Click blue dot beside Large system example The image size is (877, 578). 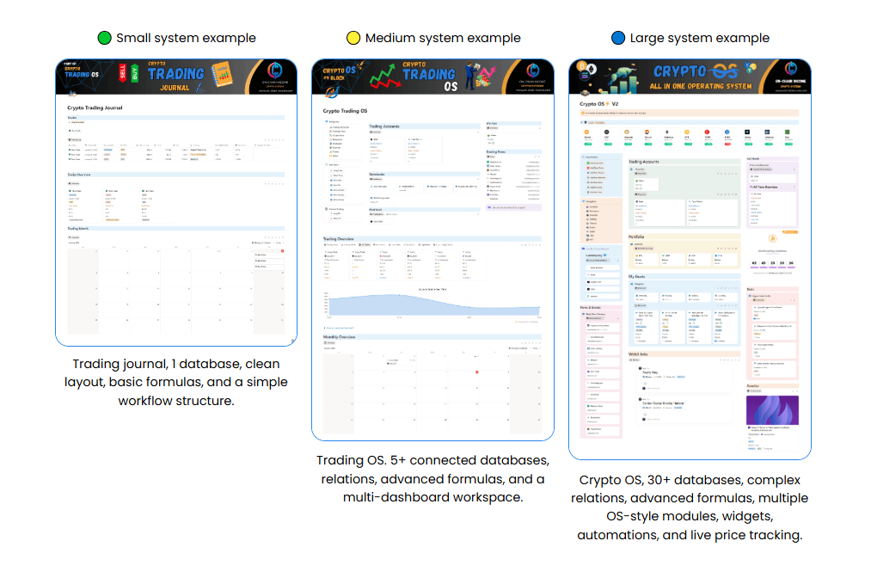pyautogui.click(x=618, y=38)
